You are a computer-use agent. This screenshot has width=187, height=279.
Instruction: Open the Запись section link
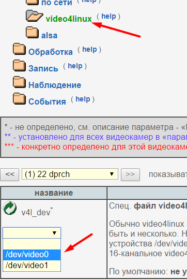(x=43, y=68)
